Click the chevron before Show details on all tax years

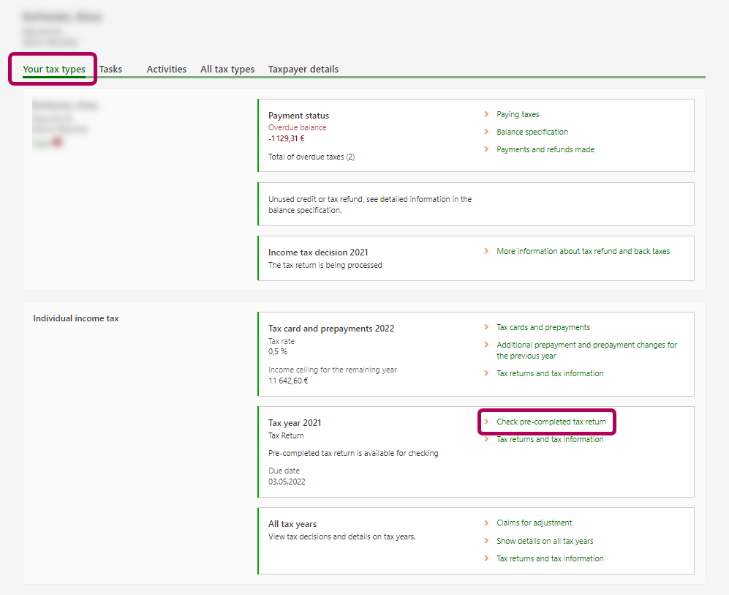487,541
